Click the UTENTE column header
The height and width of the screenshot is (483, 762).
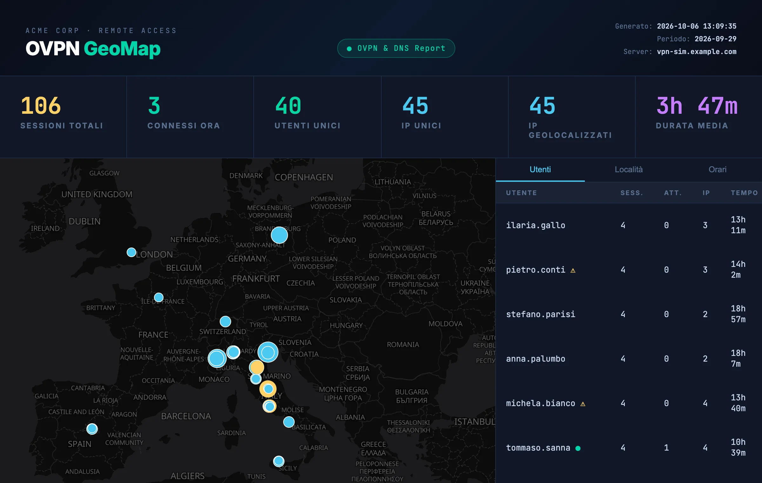(x=522, y=193)
